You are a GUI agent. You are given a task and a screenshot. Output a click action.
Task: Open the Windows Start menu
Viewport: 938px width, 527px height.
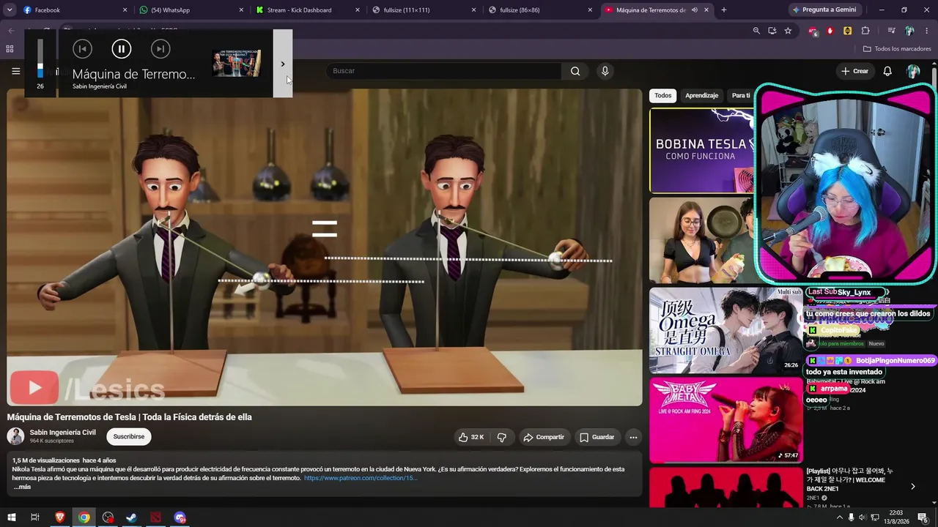[12, 517]
